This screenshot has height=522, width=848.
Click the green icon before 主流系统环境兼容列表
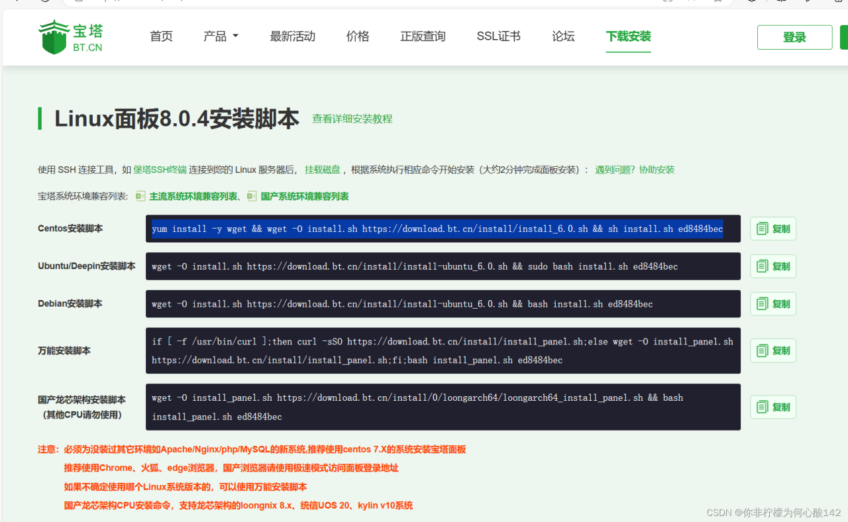coord(140,196)
